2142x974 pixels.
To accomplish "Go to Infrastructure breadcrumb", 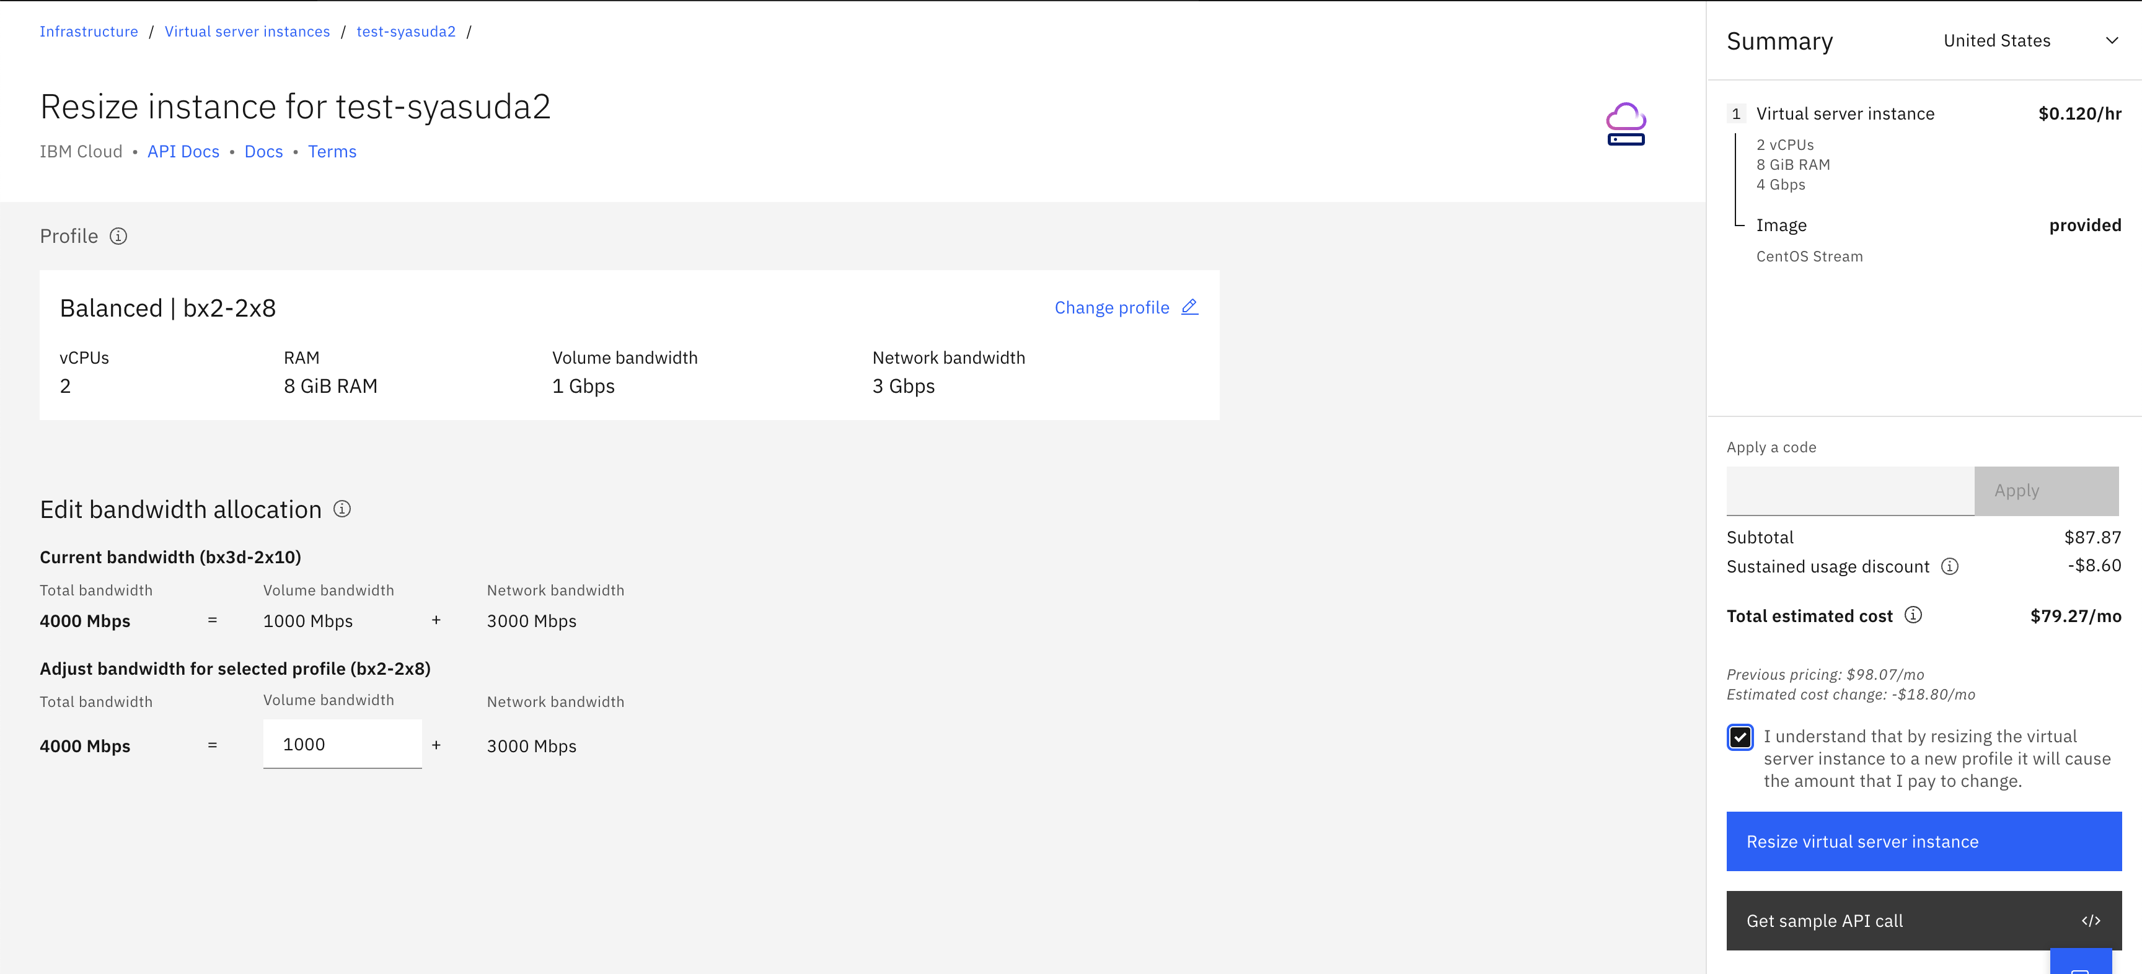I will 89,32.
